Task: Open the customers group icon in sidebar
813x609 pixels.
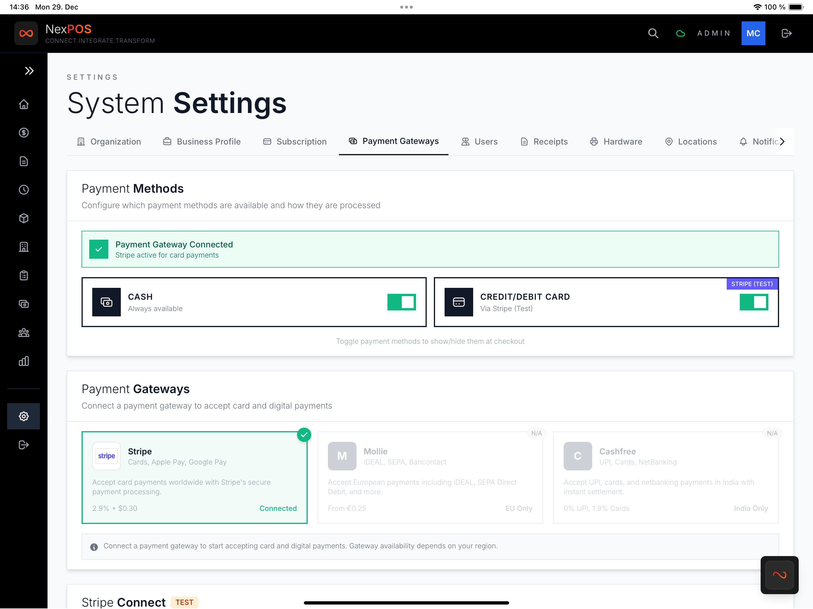Action: coord(24,333)
